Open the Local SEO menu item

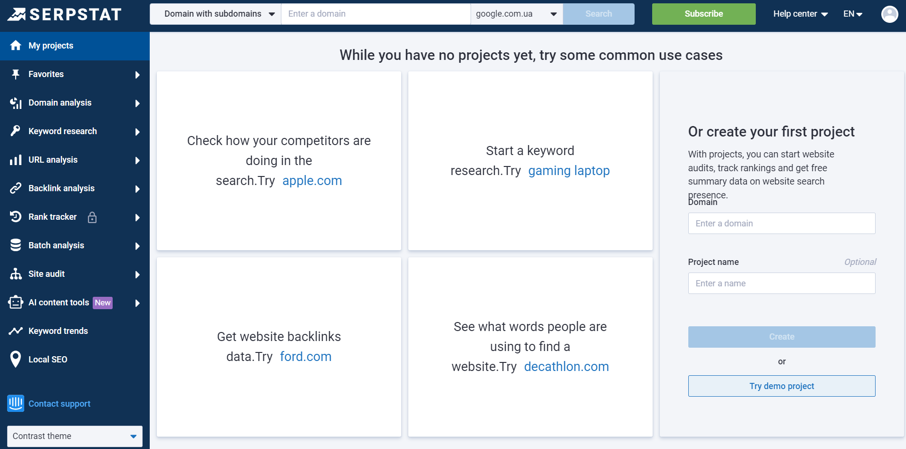click(x=75, y=360)
